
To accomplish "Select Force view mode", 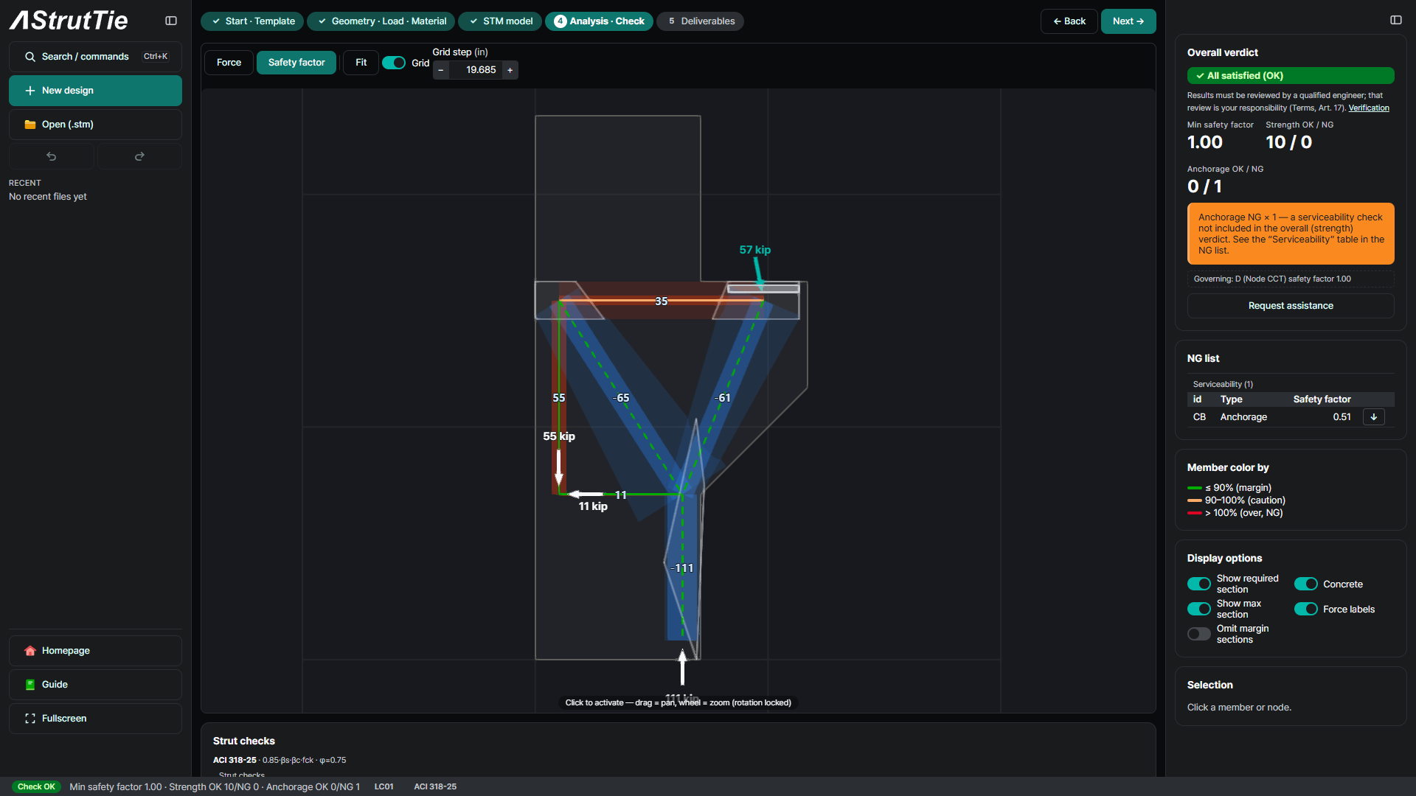I will point(229,63).
